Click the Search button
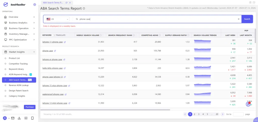The image size is (258, 122). click(247, 19)
